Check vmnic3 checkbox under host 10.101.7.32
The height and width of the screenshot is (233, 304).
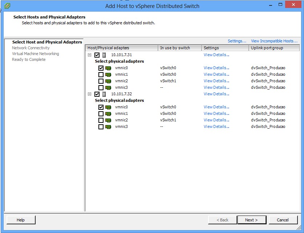click(101, 127)
